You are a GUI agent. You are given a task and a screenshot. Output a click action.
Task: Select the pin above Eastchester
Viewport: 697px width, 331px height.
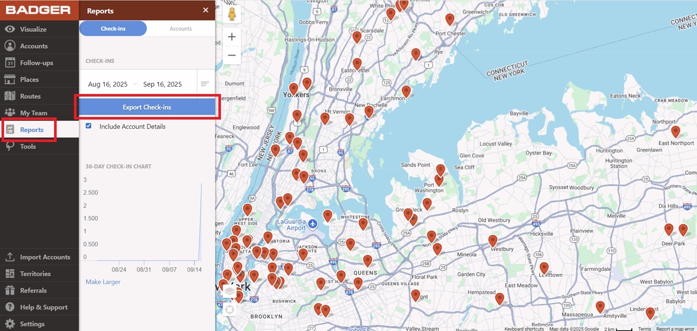click(x=357, y=64)
